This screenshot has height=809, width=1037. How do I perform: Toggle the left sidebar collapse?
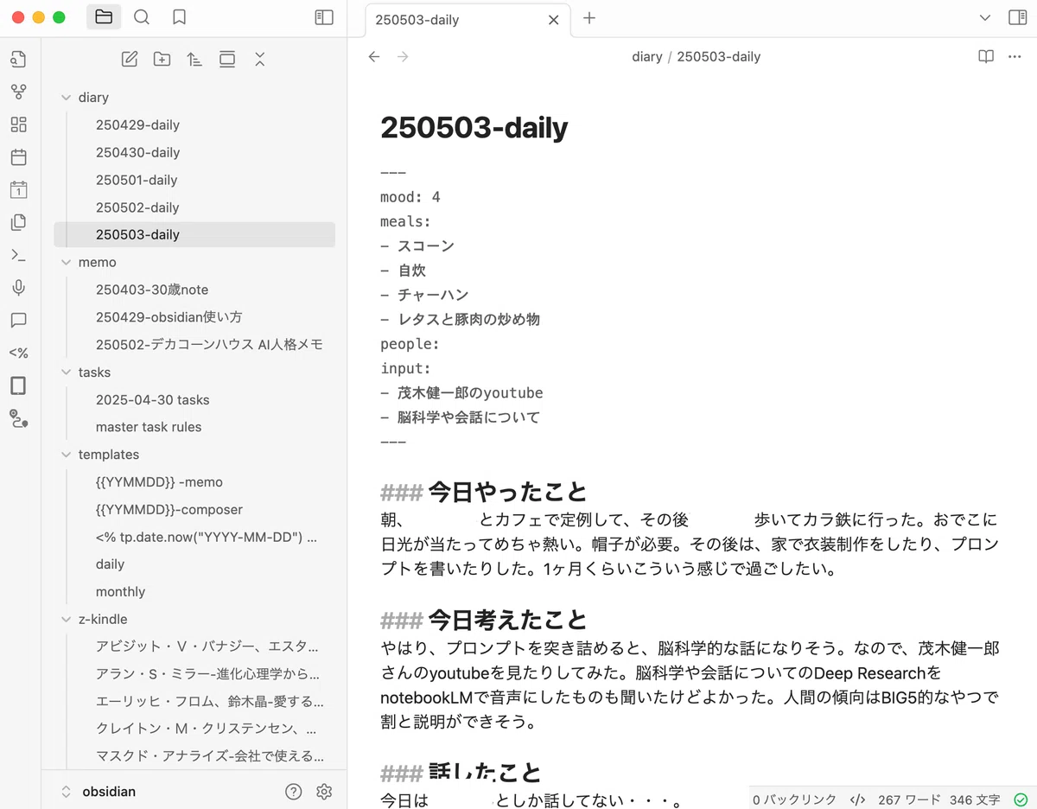pos(324,17)
